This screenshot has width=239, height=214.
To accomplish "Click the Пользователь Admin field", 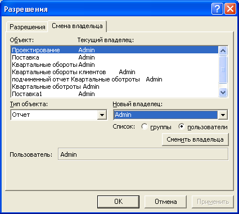I will click(143, 154).
